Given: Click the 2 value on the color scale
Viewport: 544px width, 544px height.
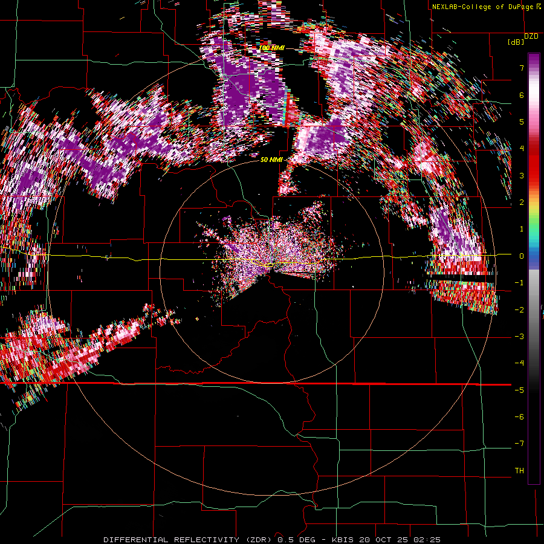Looking at the screenshot, I should pyautogui.click(x=522, y=202).
